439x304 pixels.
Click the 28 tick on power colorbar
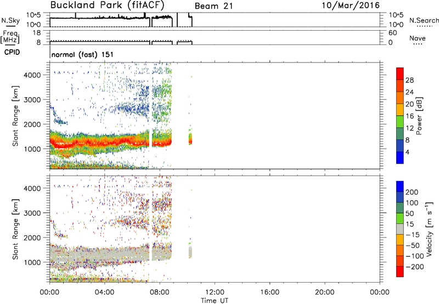click(409, 80)
